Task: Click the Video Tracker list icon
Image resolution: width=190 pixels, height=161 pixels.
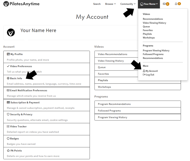Action: click(8, 126)
